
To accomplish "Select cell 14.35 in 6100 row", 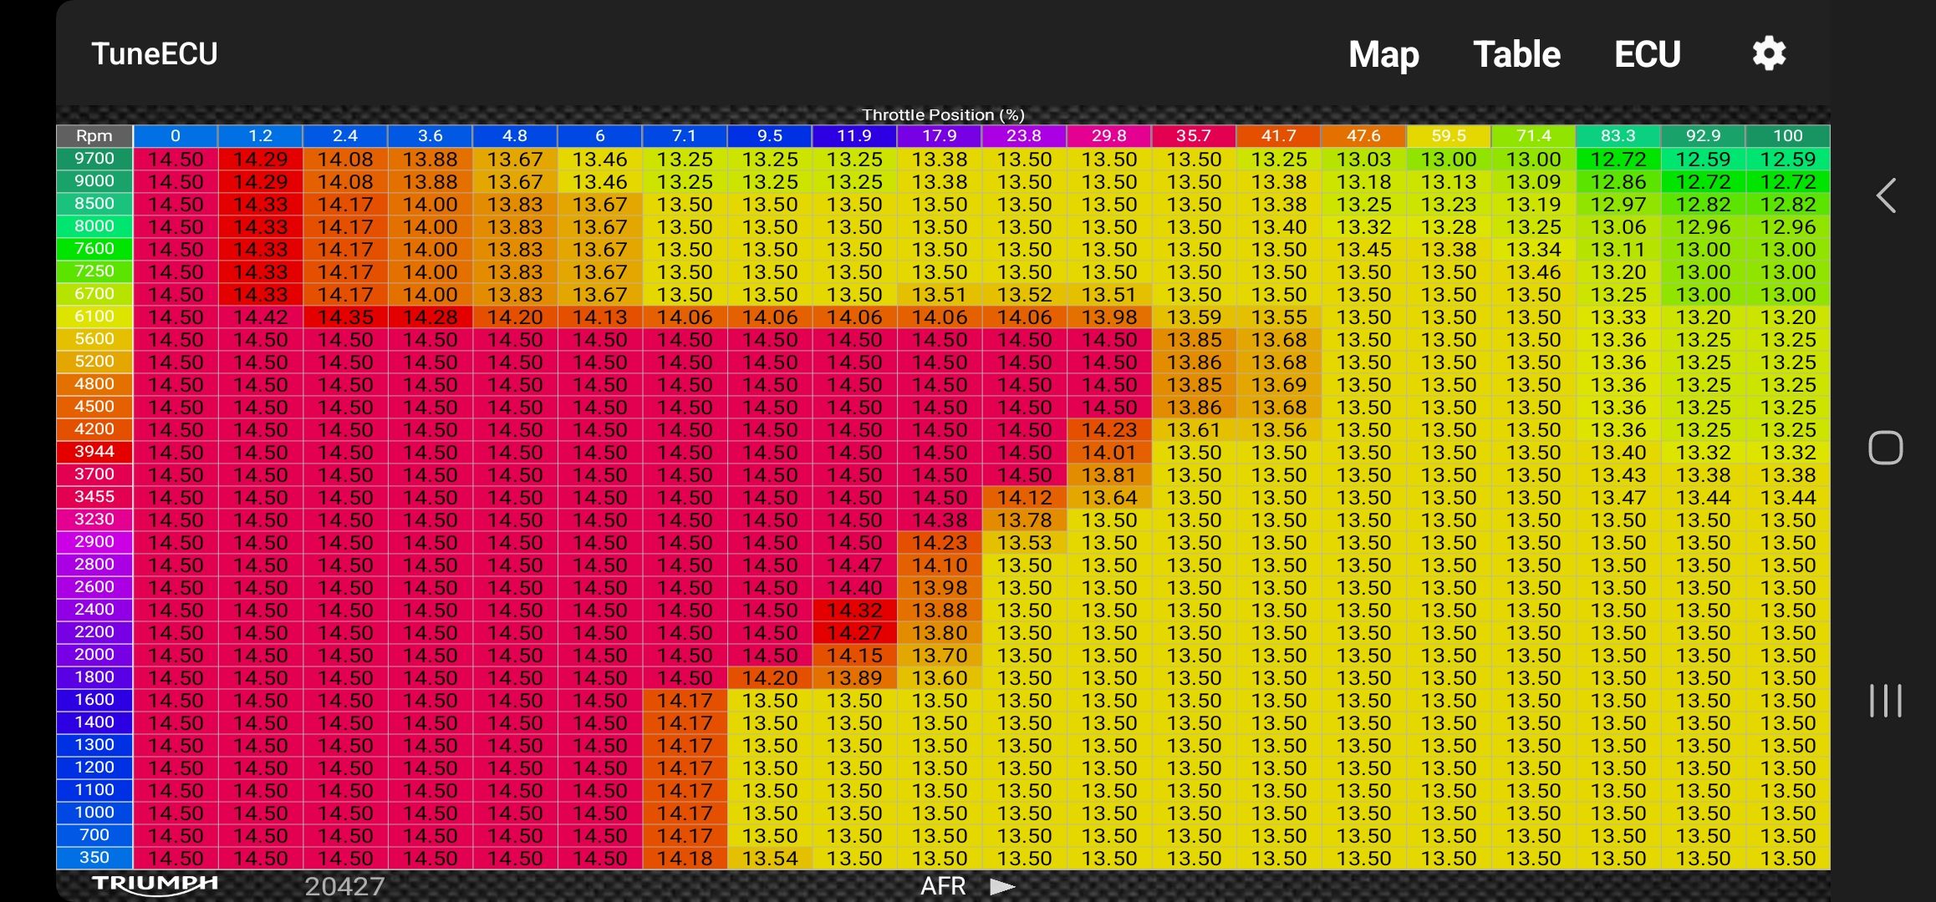I will (x=344, y=317).
